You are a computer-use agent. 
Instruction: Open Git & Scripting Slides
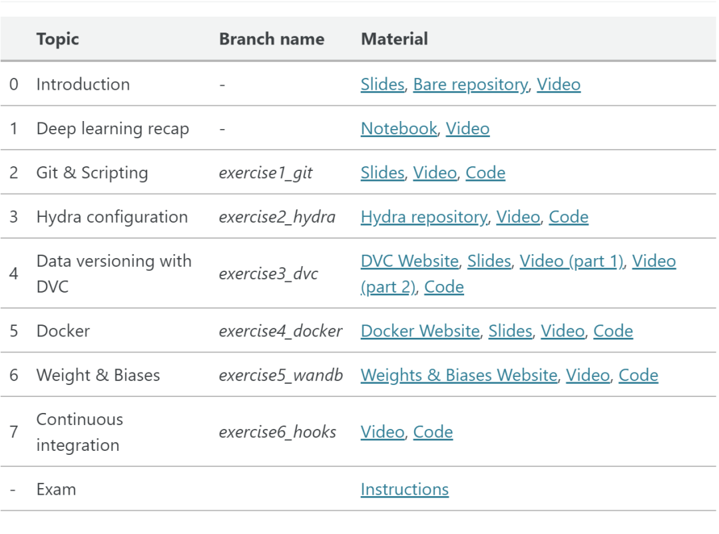(x=382, y=173)
